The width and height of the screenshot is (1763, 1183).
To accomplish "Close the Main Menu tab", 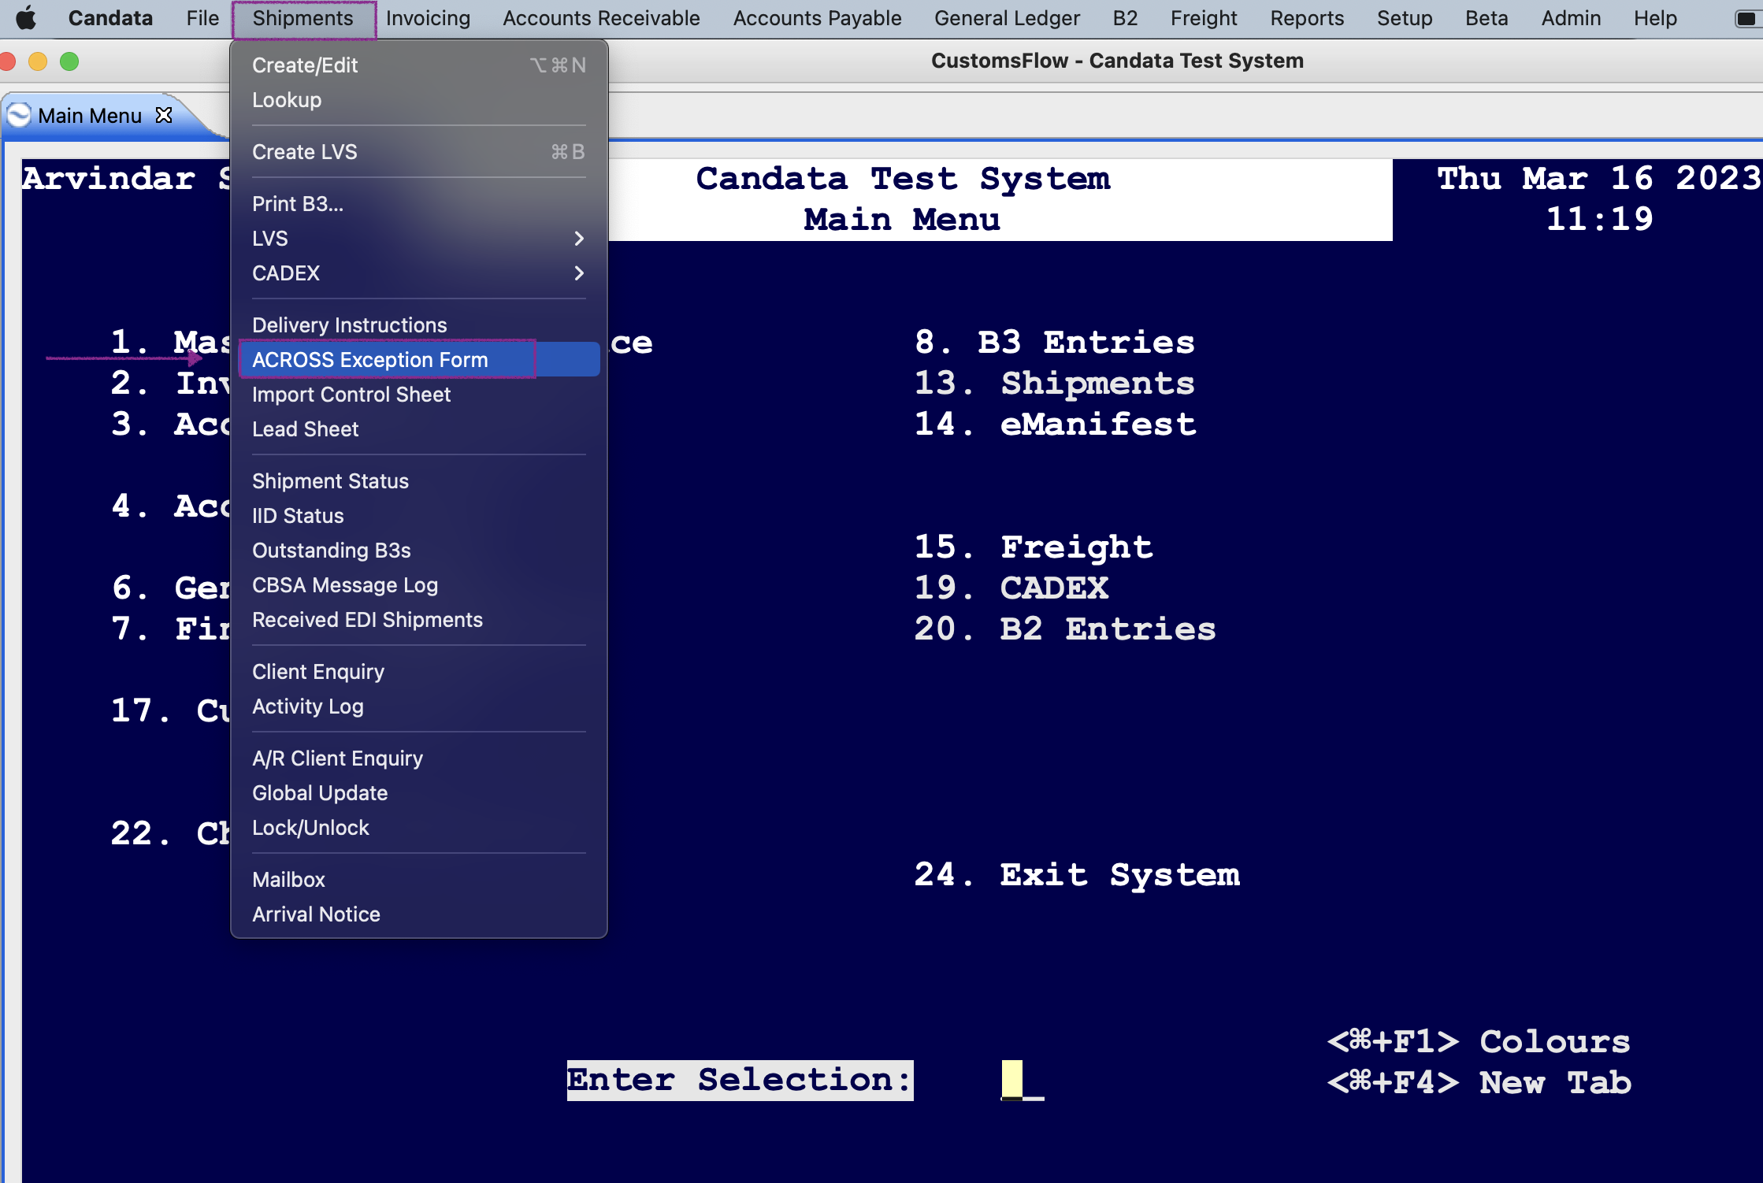I will [x=164, y=115].
